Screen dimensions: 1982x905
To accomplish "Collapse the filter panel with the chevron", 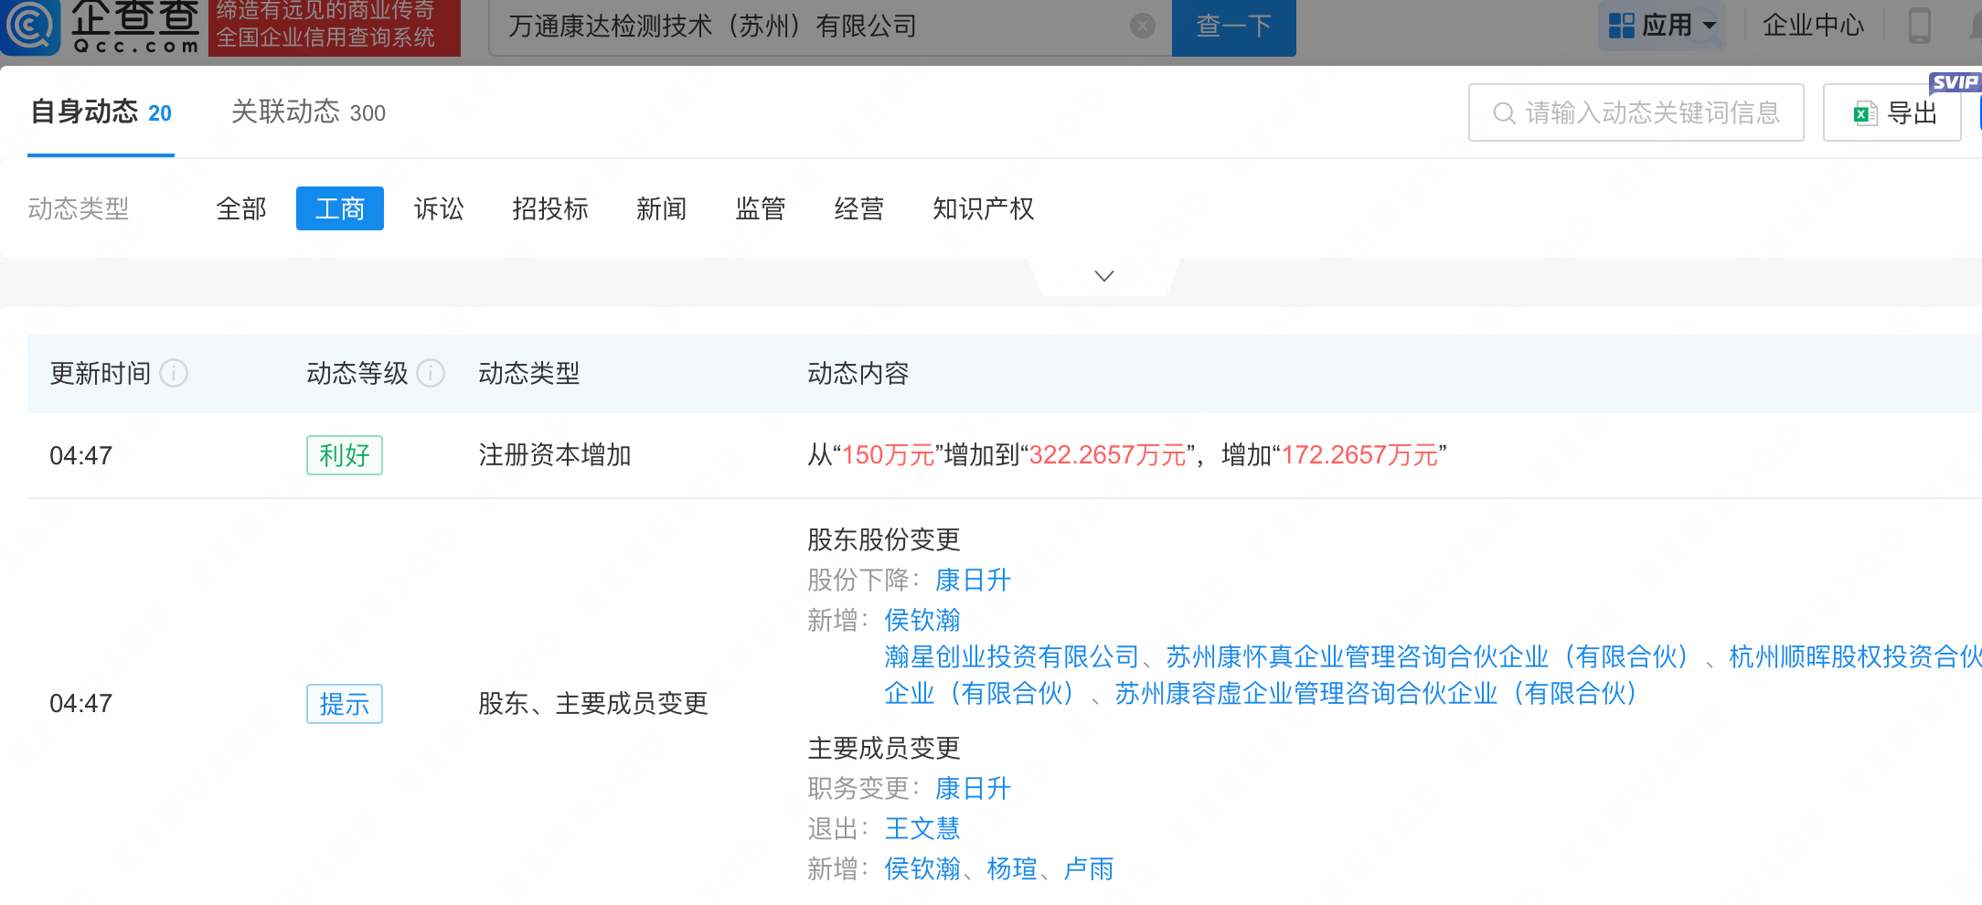I will pos(1103,275).
